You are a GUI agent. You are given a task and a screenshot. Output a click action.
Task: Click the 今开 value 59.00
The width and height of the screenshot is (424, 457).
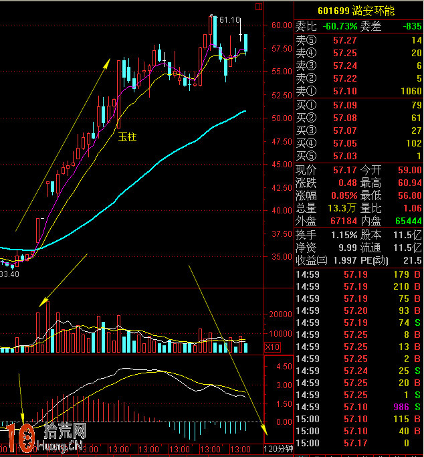click(410, 170)
